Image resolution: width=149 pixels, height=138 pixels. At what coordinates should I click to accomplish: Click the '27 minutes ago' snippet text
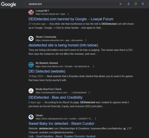coord(37,24)
